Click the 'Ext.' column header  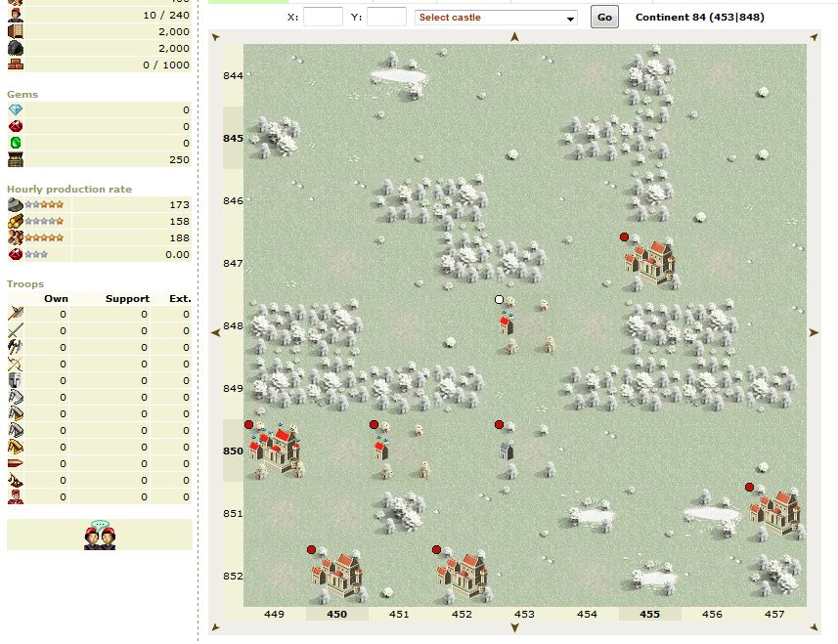point(180,298)
